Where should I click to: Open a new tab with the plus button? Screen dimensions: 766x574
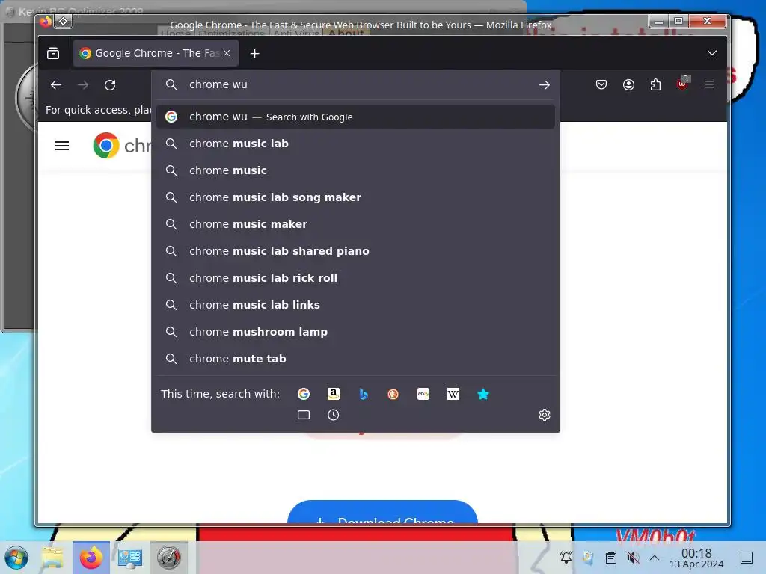pos(254,54)
